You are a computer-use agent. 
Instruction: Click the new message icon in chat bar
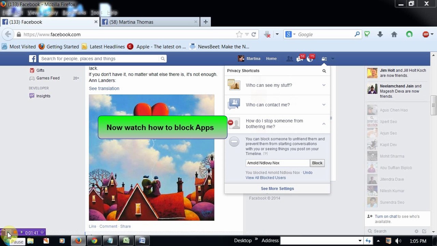click(x=424, y=231)
